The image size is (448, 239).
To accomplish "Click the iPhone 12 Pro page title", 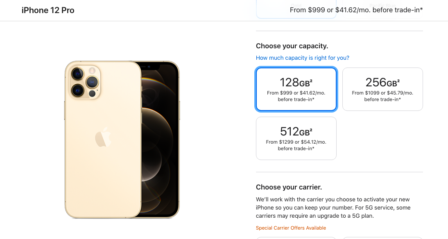I will (x=48, y=10).
